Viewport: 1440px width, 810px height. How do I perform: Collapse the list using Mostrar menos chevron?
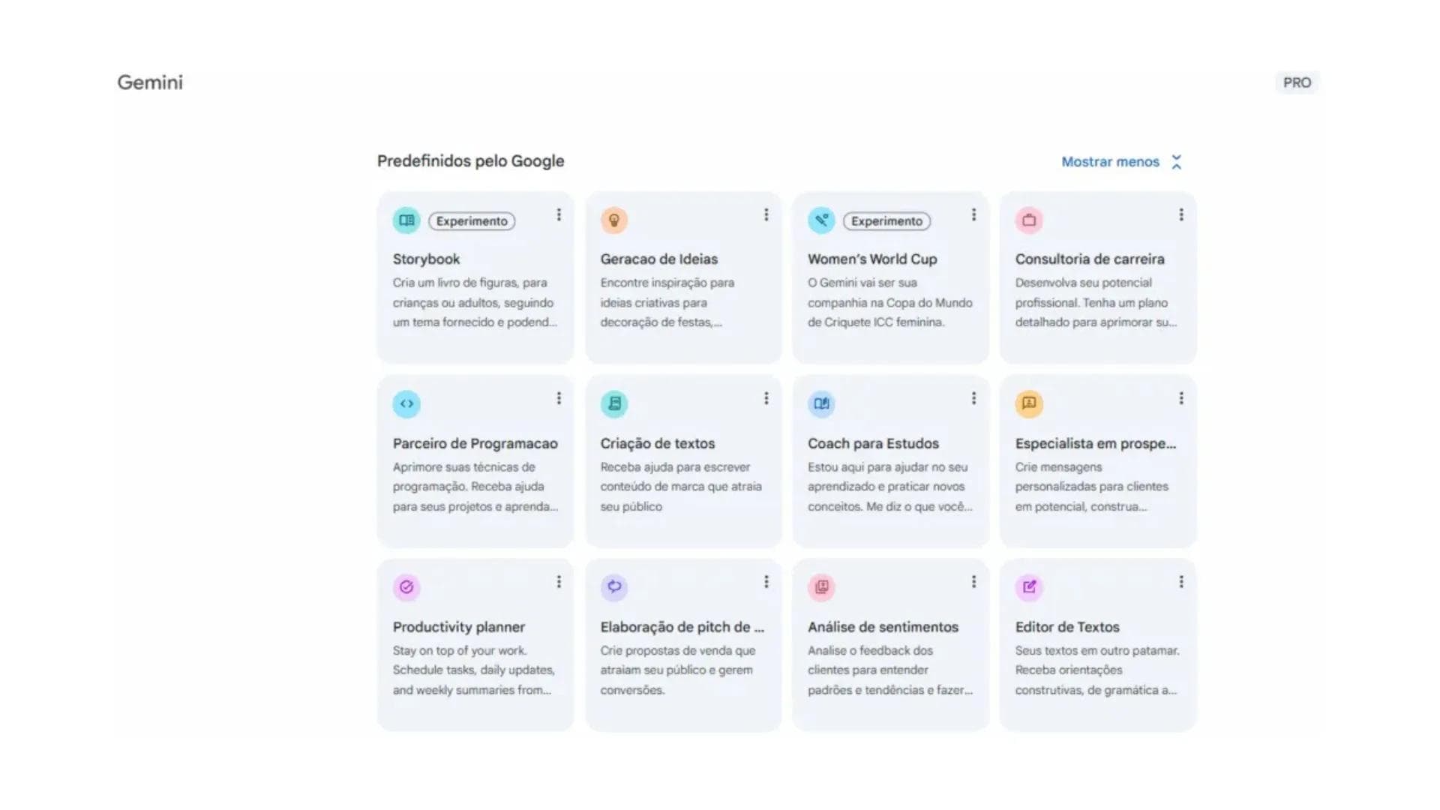[1177, 161]
